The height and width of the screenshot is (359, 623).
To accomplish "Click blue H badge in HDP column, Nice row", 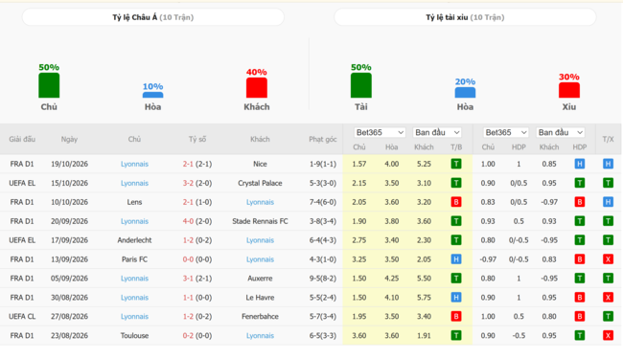I will point(580,164).
